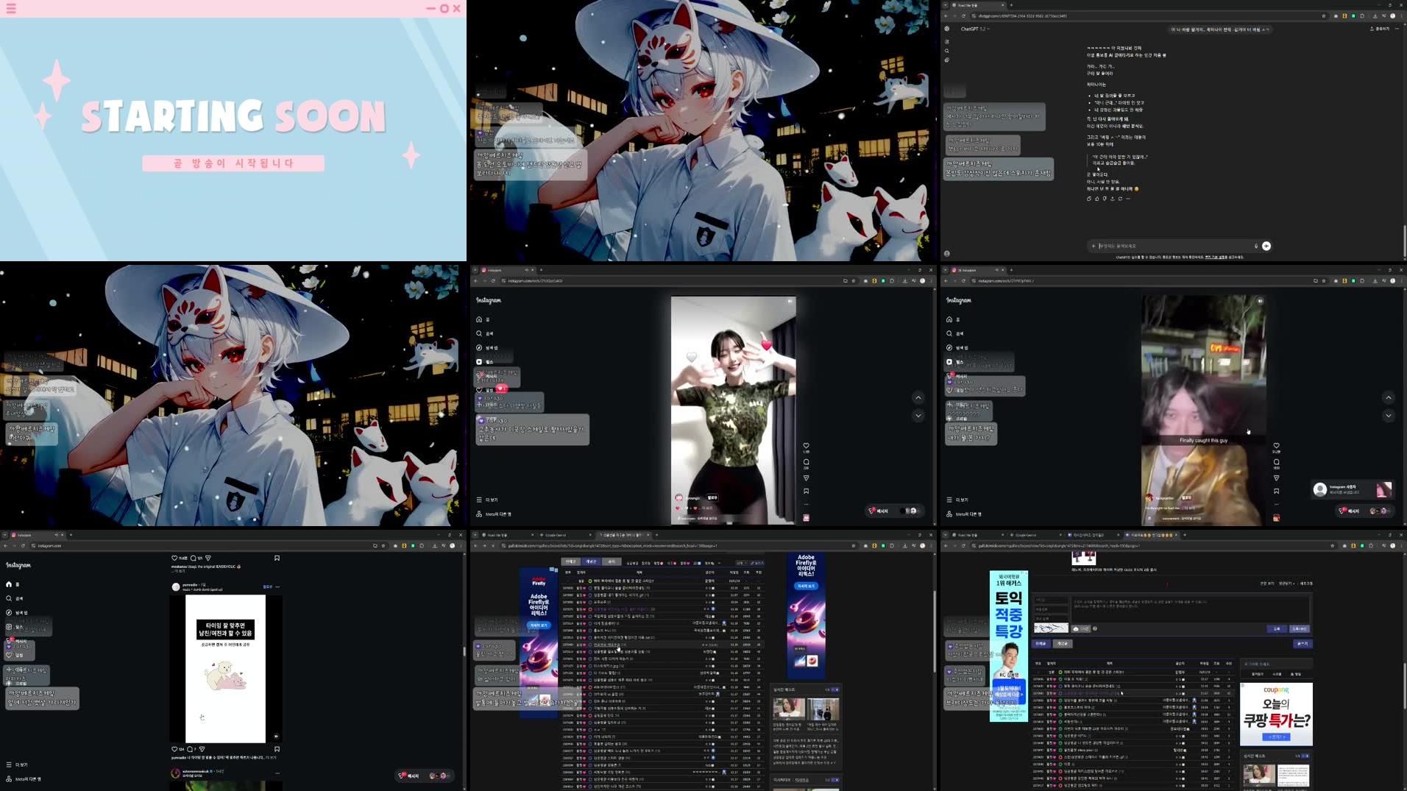
Task: Save the reel using the bookmark icon
Action: (x=807, y=491)
